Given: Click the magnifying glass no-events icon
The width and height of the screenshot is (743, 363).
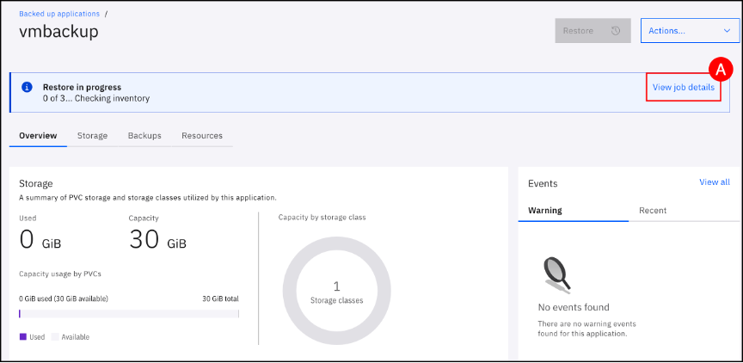Looking at the screenshot, I should point(556,274).
